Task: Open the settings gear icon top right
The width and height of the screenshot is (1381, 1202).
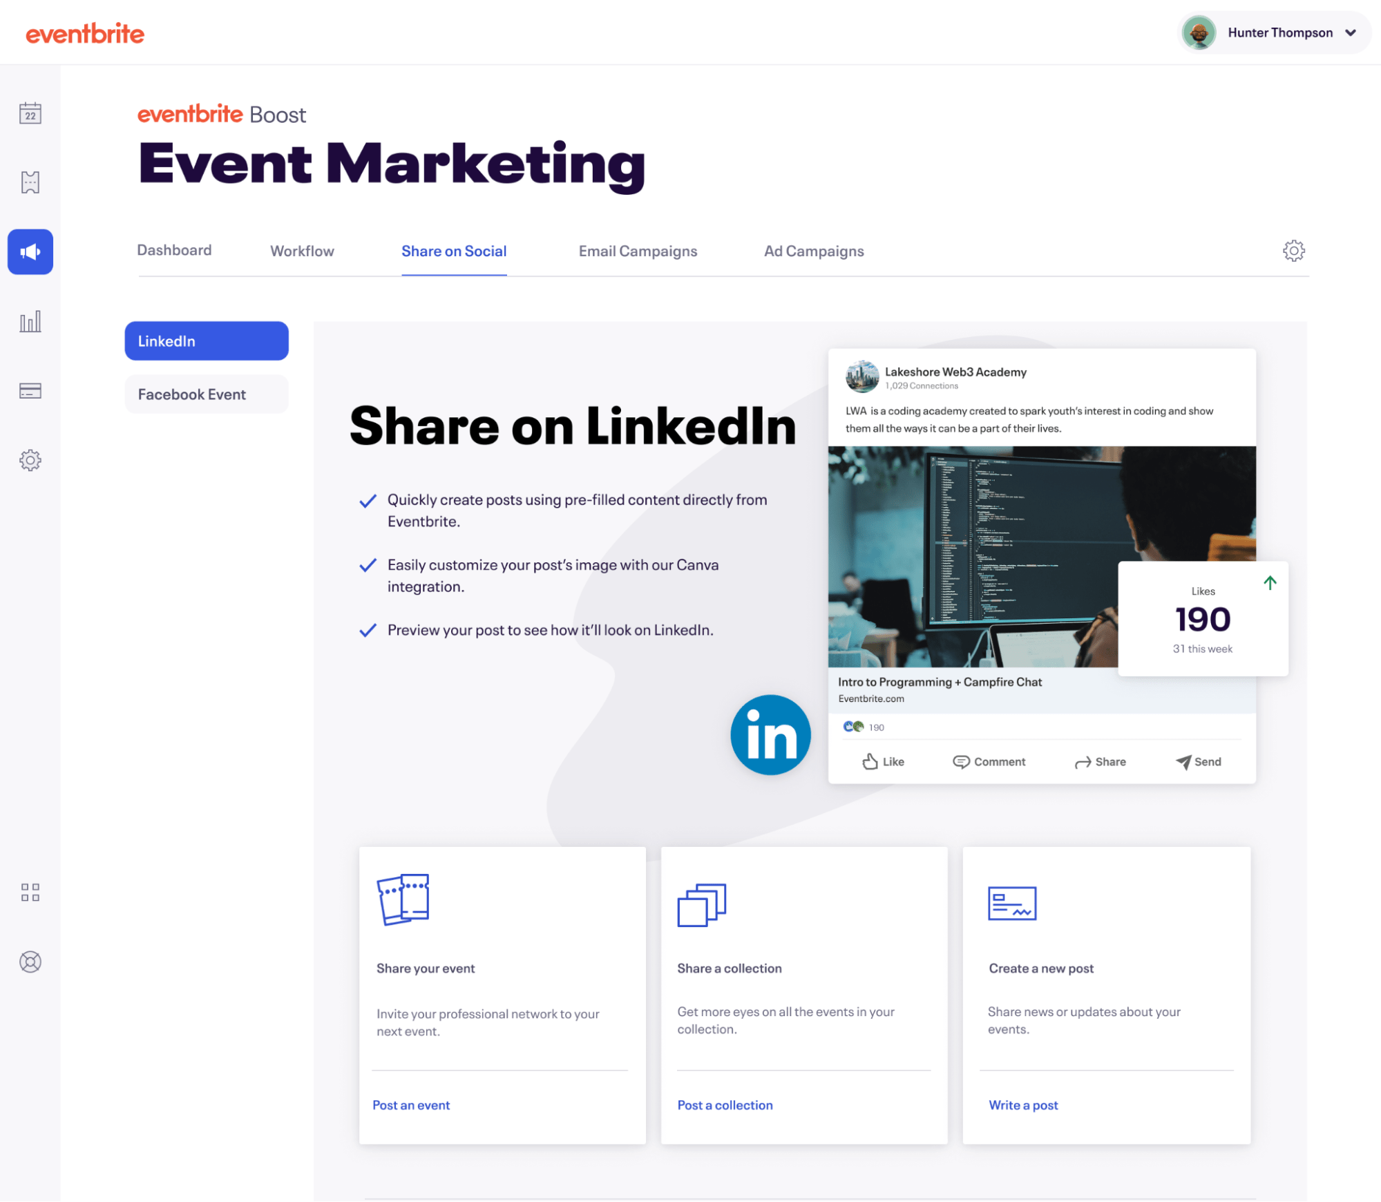Action: [1292, 250]
